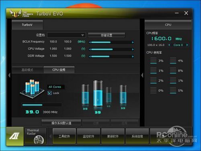
Task: Minimize the TurboV EVO window
Action: coord(177,13)
